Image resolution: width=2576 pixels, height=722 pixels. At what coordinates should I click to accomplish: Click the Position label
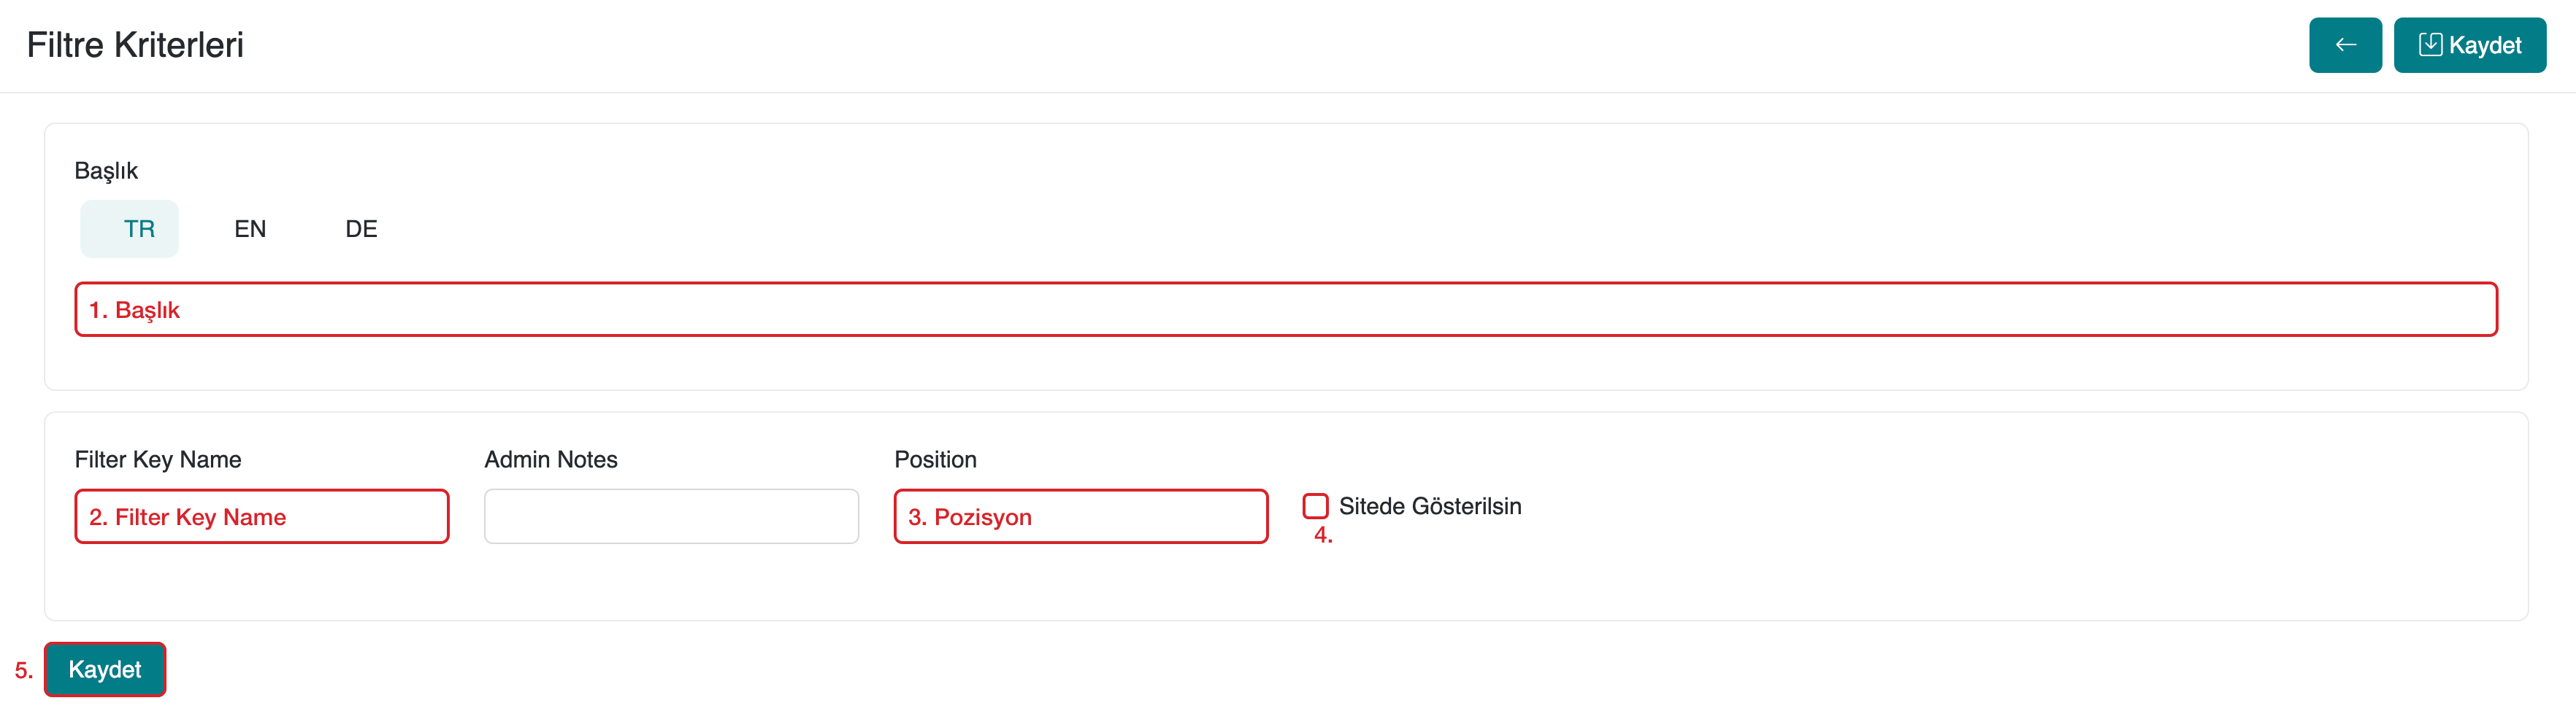click(935, 459)
